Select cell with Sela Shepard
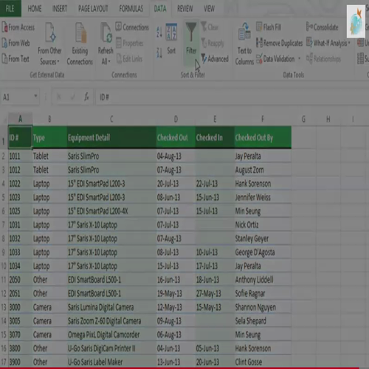369x369 pixels. pos(263,321)
